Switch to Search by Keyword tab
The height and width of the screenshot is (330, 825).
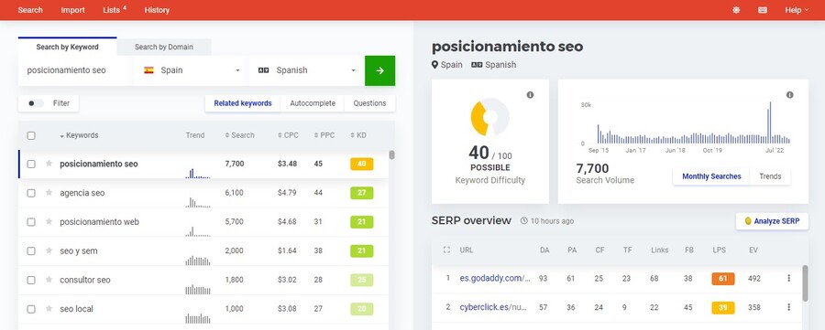tap(67, 47)
